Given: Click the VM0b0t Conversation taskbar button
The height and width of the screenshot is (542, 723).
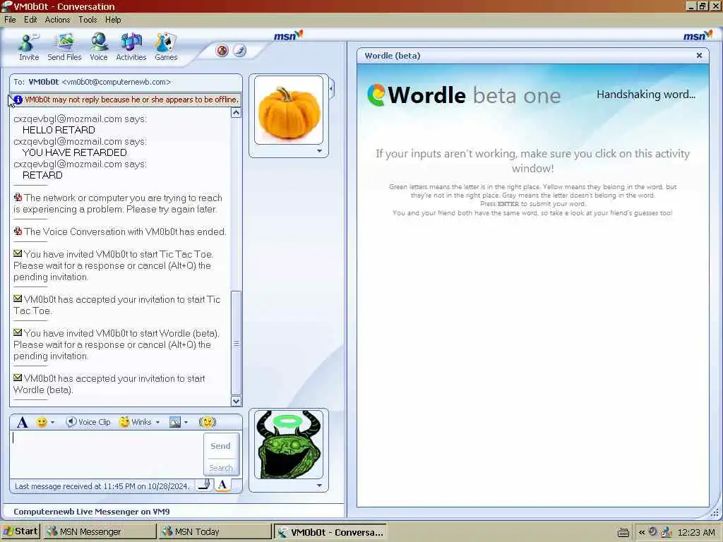Looking at the screenshot, I should click(330, 532).
